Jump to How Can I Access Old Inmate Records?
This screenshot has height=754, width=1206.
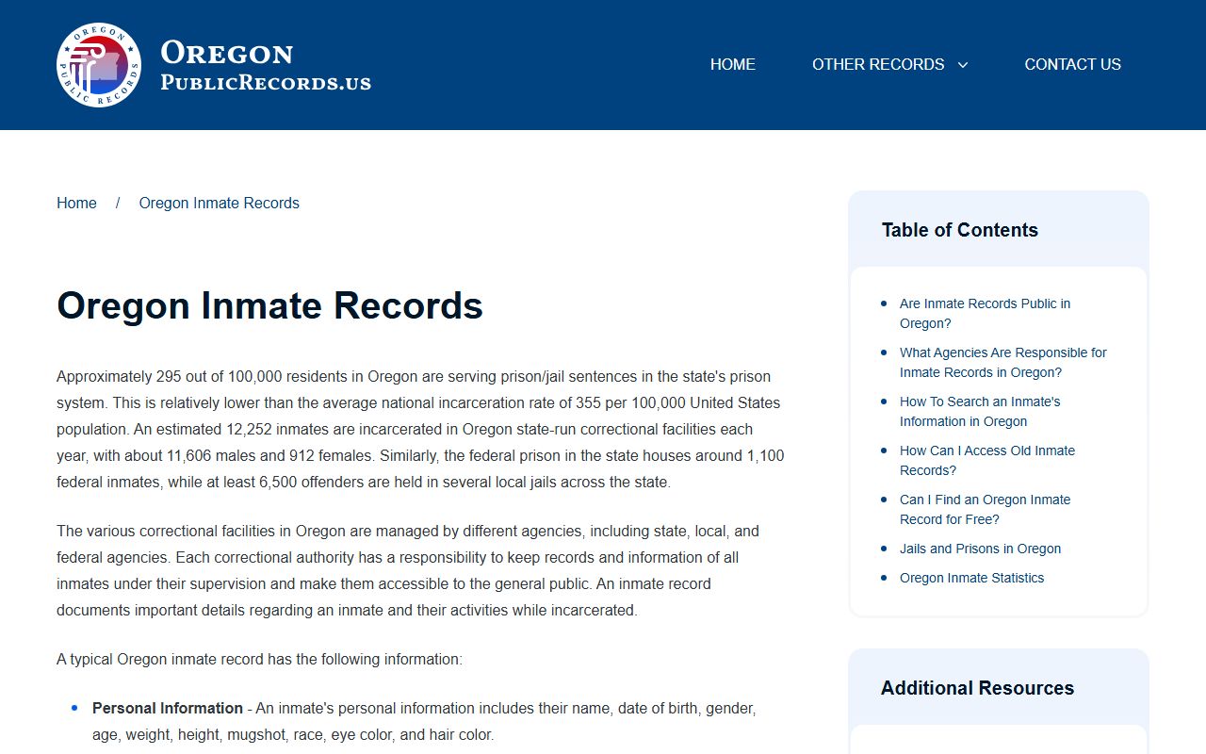point(987,460)
